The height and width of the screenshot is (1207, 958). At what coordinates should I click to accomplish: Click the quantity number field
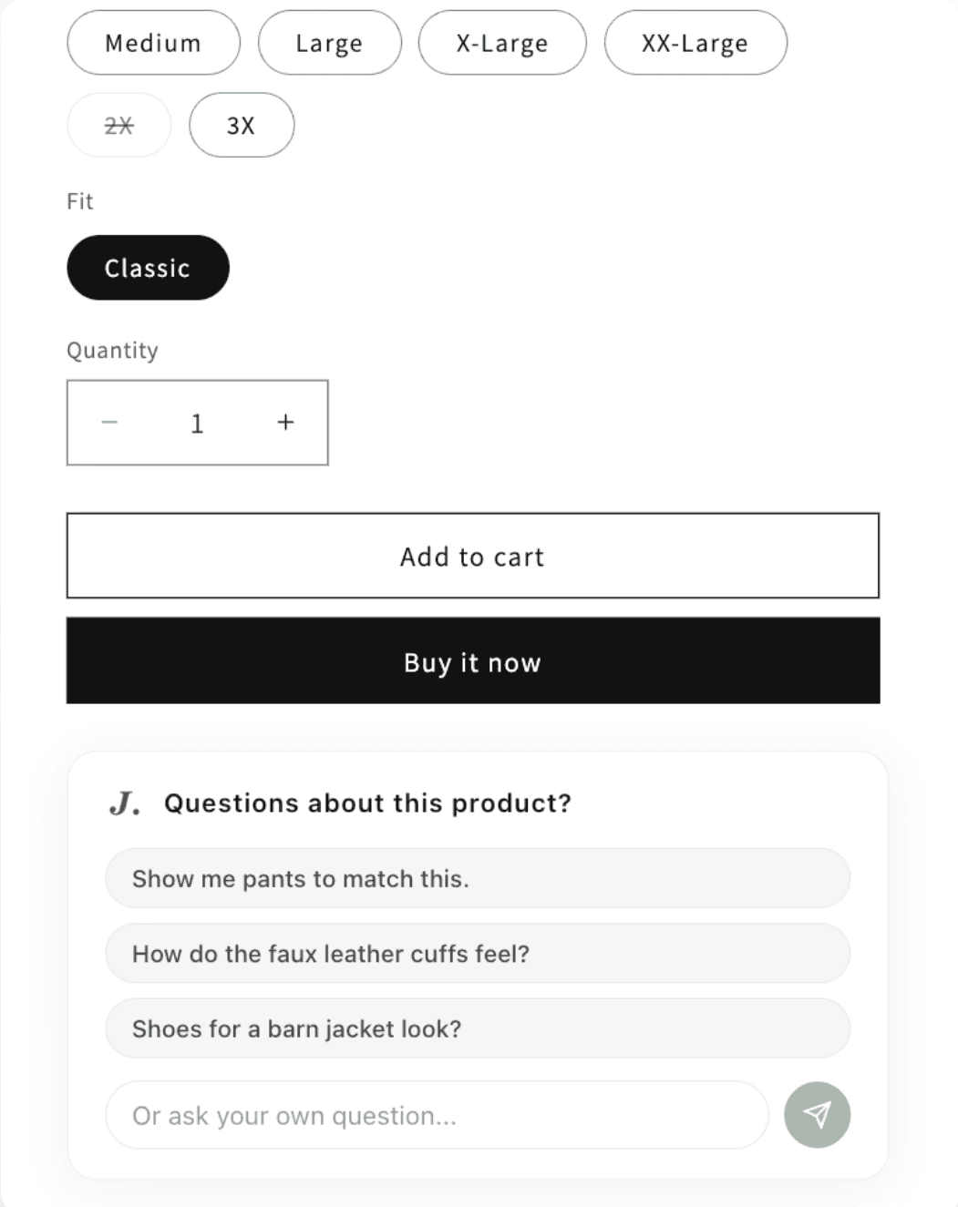tap(197, 423)
